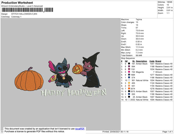Click the Code column header
The width and height of the screenshot is (174, 134).
[152, 61]
